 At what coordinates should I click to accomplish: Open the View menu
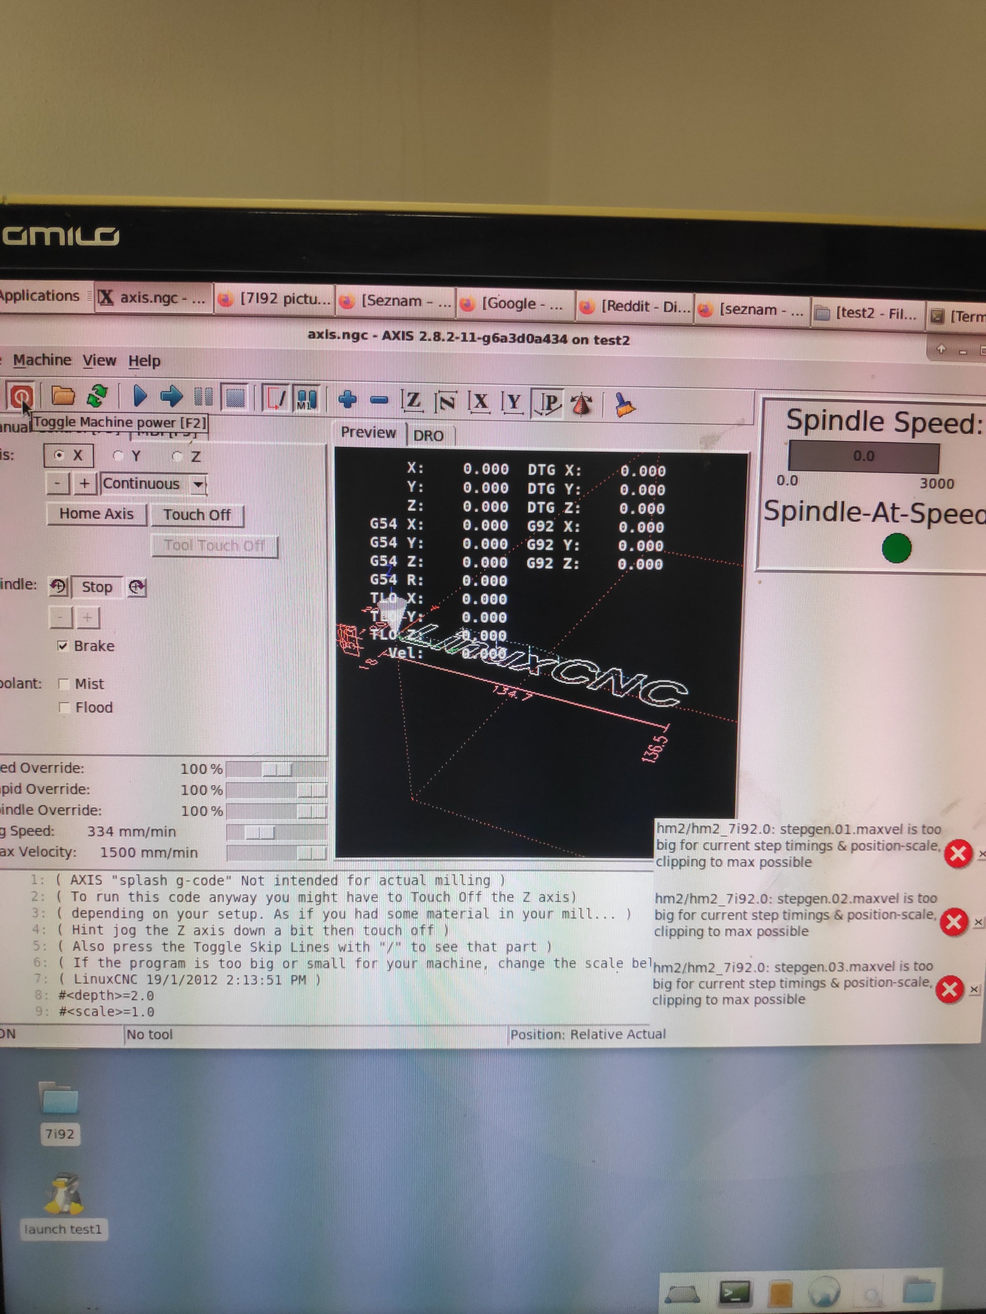tap(99, 361)
